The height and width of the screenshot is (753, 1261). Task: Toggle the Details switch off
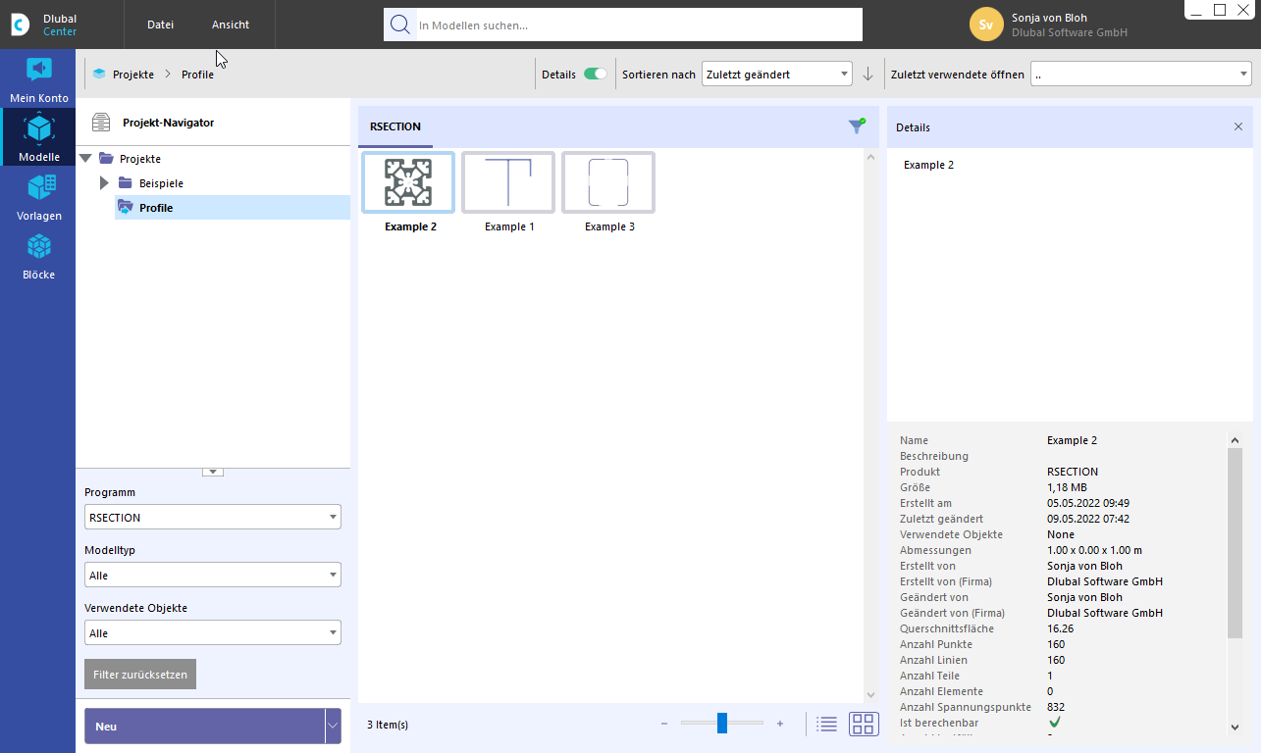pos(595,74)
